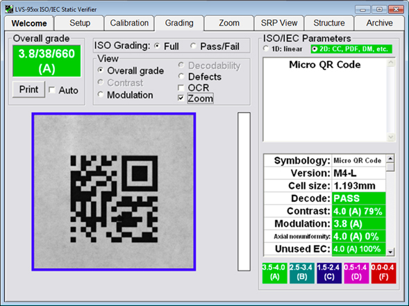409x306 pixels.
Task: Click the Unused EC 4.0 (A) 100% cell
Action: (x=359, y=249)
